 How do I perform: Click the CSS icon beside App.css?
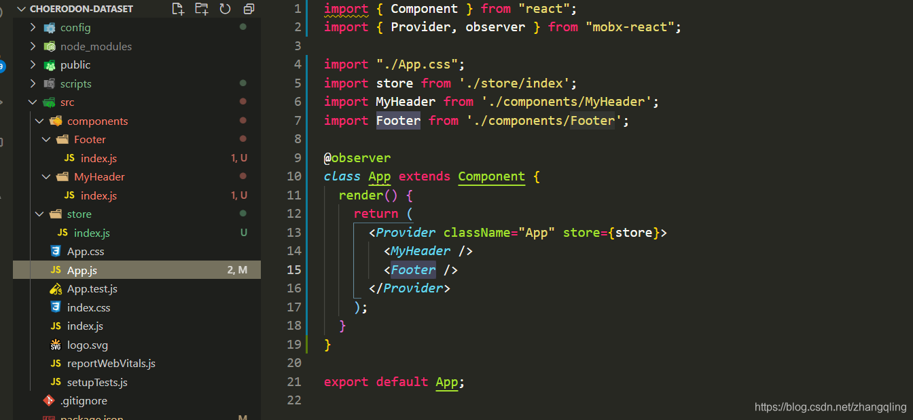click(56, 252)
